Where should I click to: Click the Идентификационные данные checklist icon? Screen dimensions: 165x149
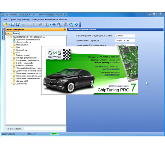point(14,40)
